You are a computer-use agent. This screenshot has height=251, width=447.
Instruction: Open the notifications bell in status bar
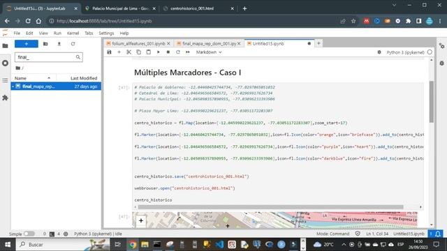438,234
